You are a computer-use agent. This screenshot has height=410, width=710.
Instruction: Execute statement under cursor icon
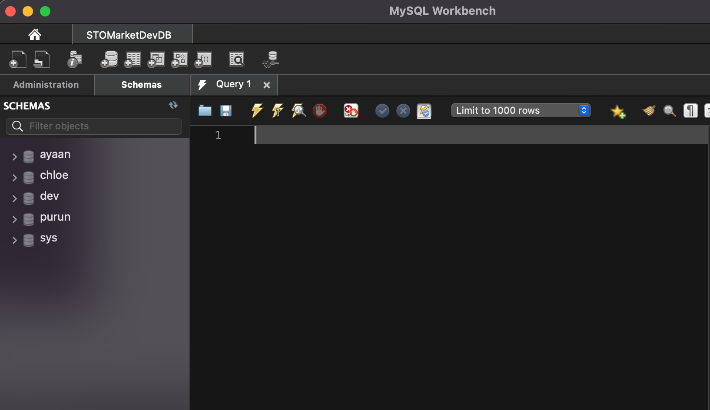pos(278,110)
